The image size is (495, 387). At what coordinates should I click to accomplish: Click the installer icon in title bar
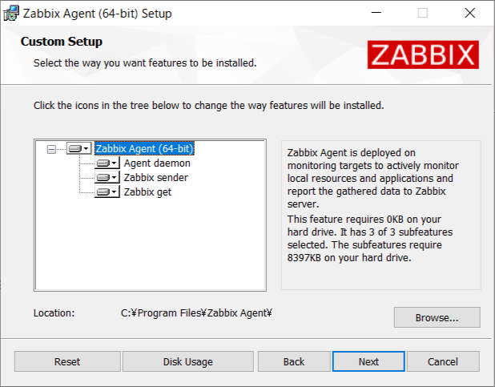11,14
